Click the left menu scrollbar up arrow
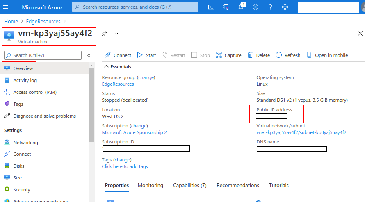Screen dimensions: 365x202 tap(91, 66)
